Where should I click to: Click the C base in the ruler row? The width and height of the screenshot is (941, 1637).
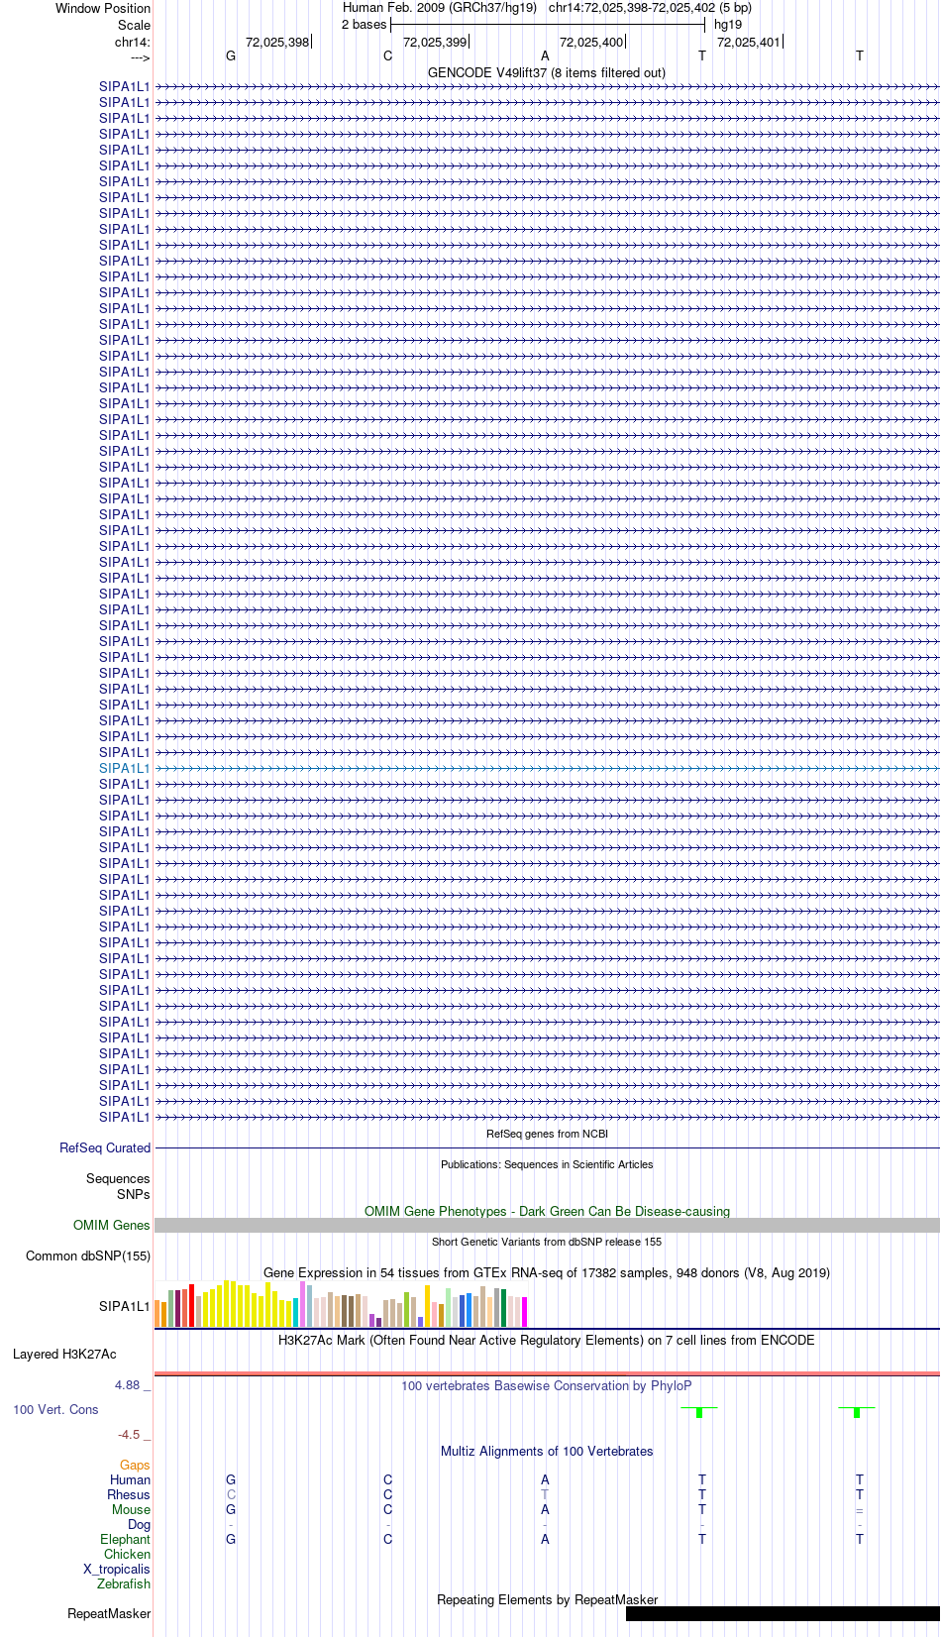(388, 56)
